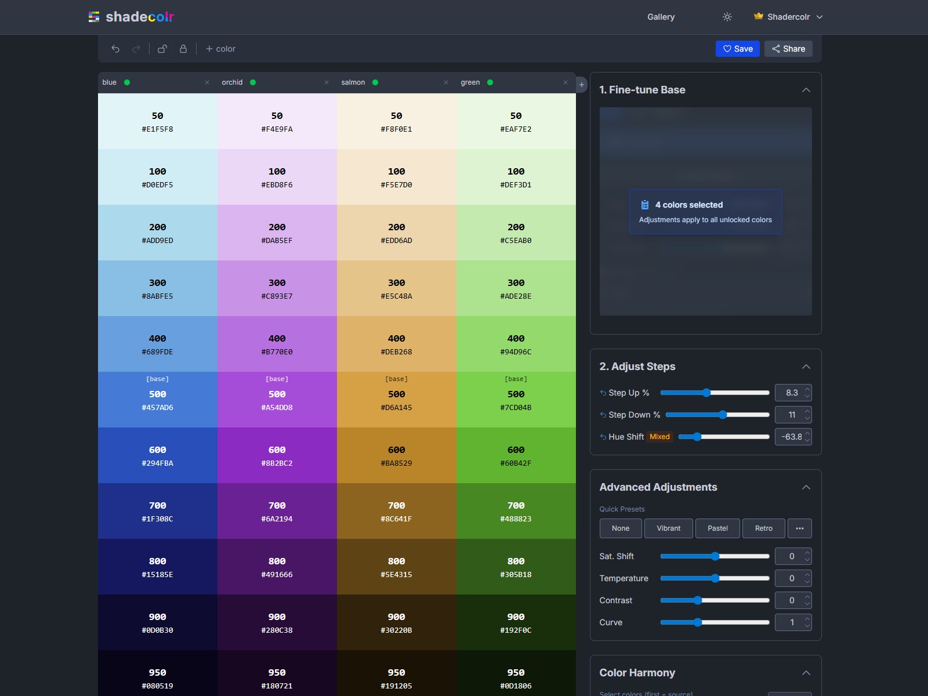Toggle the status dot on the salmon column

376,82
